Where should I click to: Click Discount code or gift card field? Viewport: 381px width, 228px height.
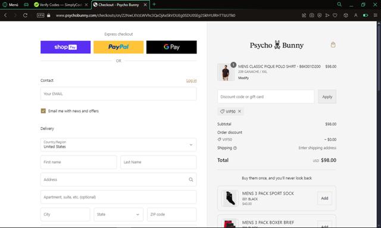click(266, 97)
